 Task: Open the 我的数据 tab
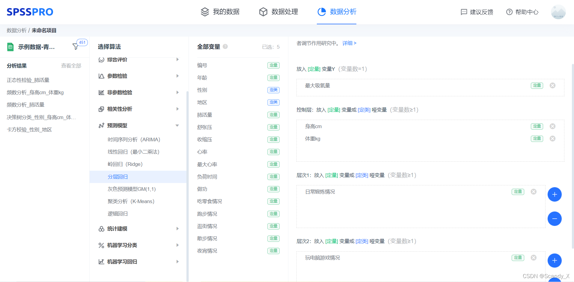[x=220, y=12]
